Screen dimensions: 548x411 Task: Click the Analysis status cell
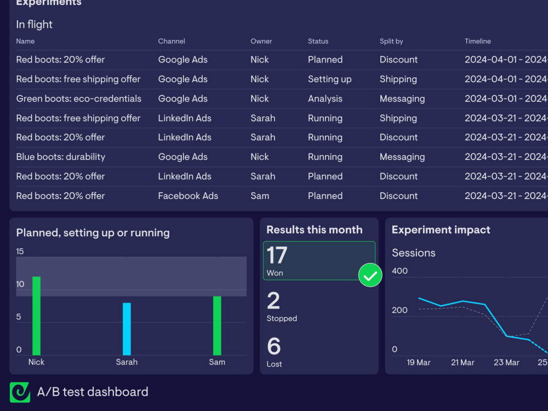[x=325, y=99]
